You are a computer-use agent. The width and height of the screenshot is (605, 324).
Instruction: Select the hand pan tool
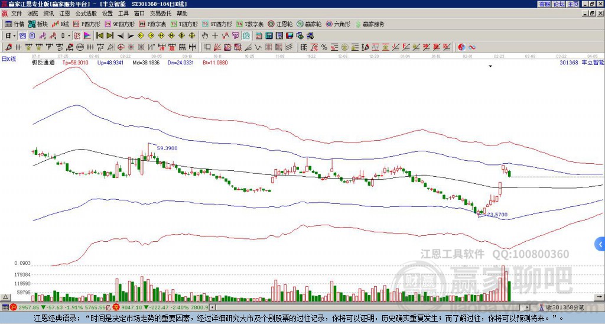tap(205, 36)
